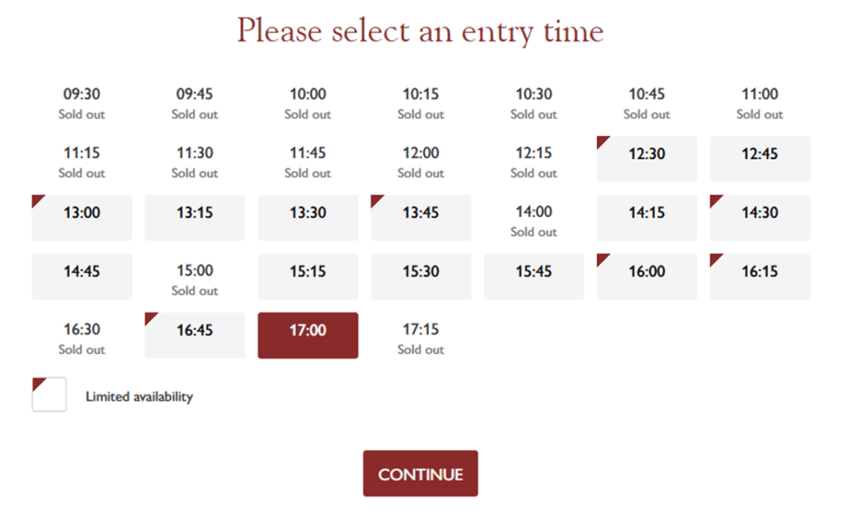Viewport: 849px width, 512px height.
Task: Click the CONTINUE button
Action: tap(420, 474)
